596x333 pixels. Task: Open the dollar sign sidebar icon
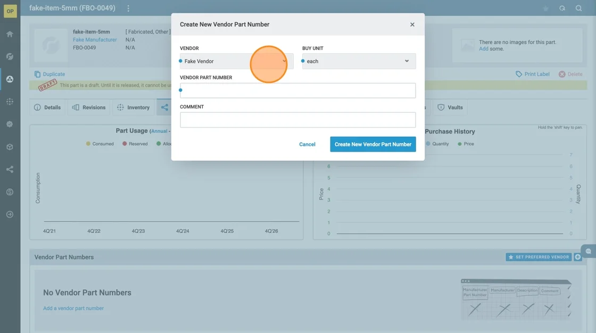tap(10, 192)
